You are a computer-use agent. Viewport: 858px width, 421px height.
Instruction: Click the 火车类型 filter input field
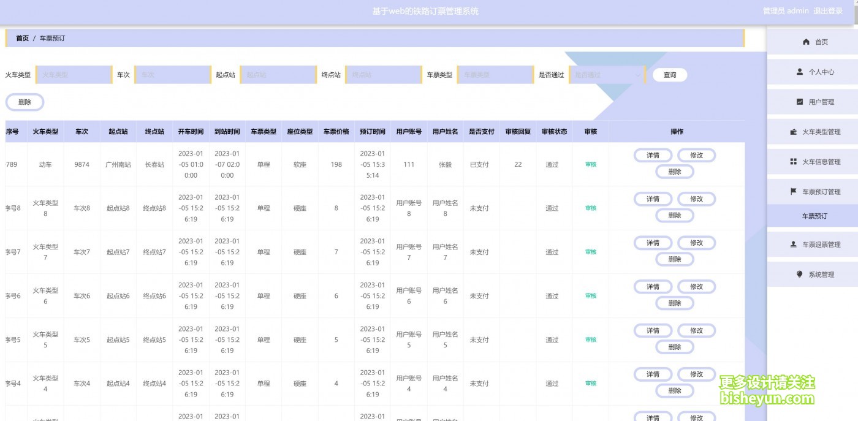[74, 75]
